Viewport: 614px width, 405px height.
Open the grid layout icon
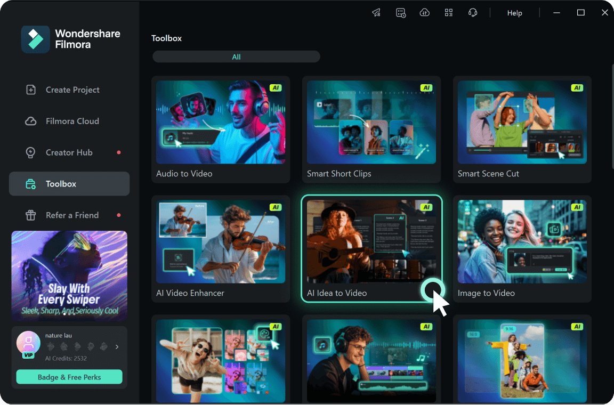point(449,13)
